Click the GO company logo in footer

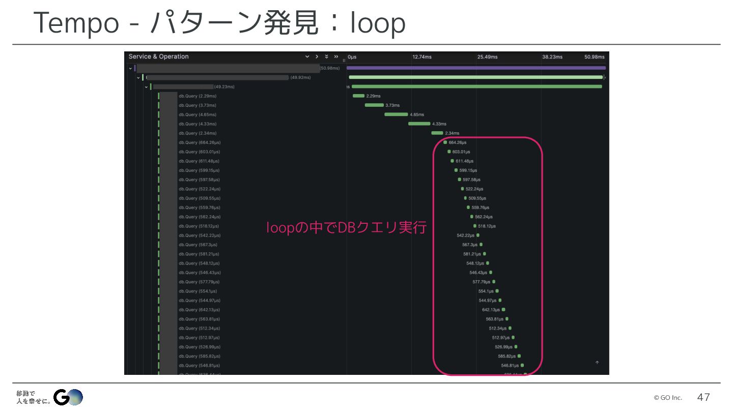(68, 397)
